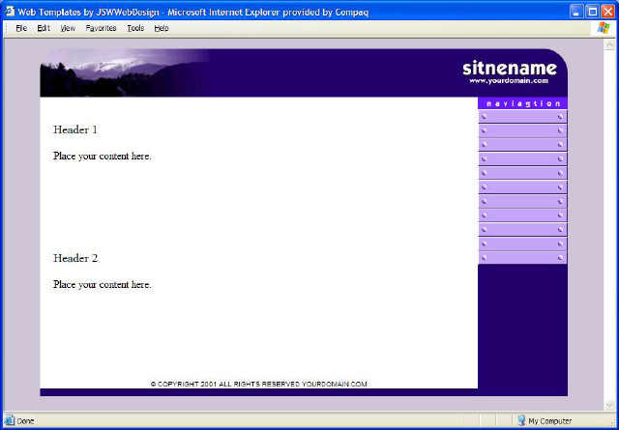Click the sitnename logo text
Screen dimensions: 619x430
510,68
